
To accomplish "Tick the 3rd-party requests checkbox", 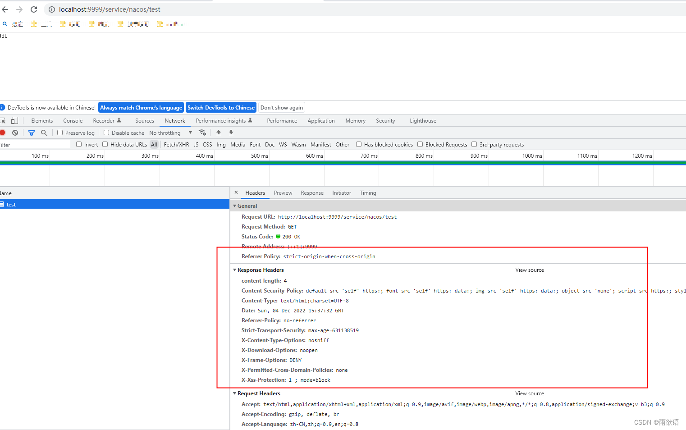I will pos(474,144).
